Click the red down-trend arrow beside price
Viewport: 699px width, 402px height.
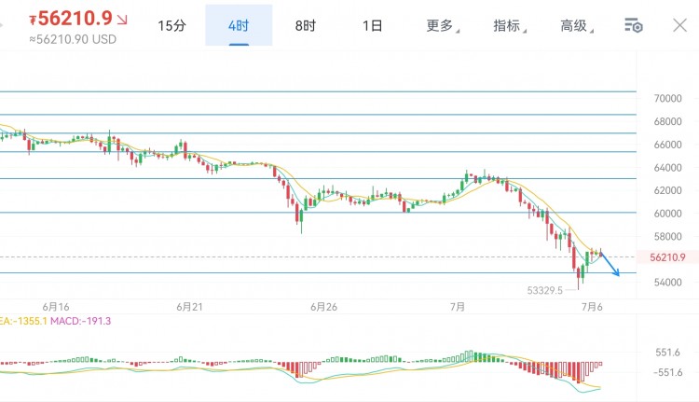pyautogui.click(x=122, y=20)
